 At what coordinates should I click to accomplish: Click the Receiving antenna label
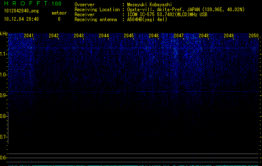96,20
